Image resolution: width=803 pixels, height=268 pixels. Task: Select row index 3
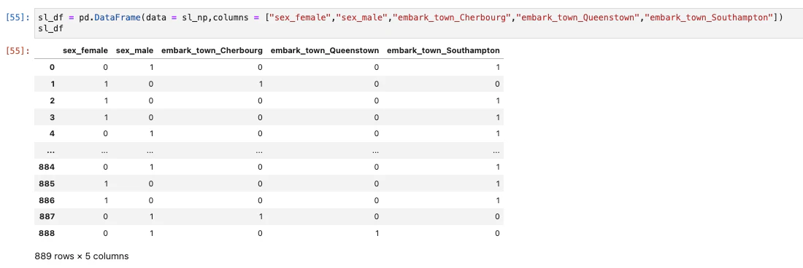point(53,117)
